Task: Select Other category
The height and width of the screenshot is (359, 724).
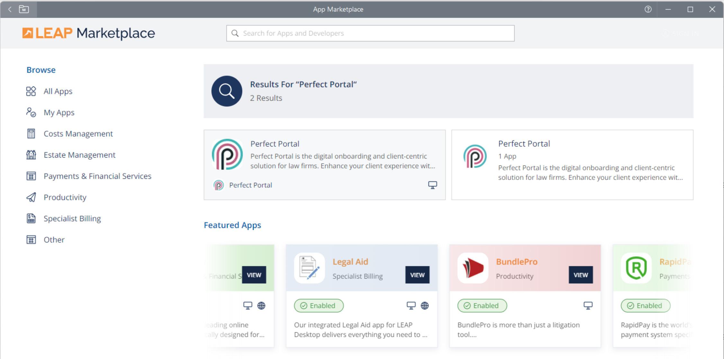Action: 54,240
